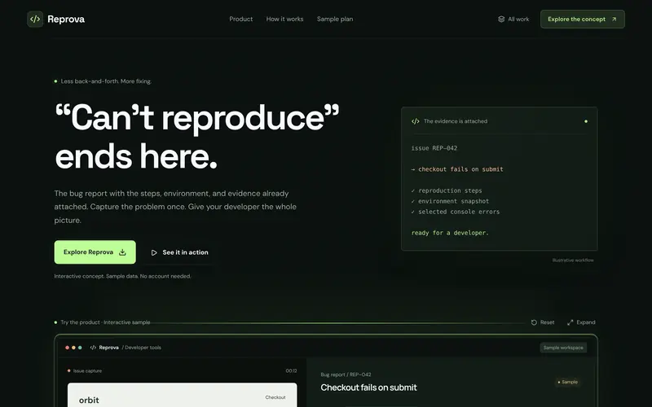Click the environment snapshot line
The height and width of the screenshot is (407, 652).
click(450, 201)
